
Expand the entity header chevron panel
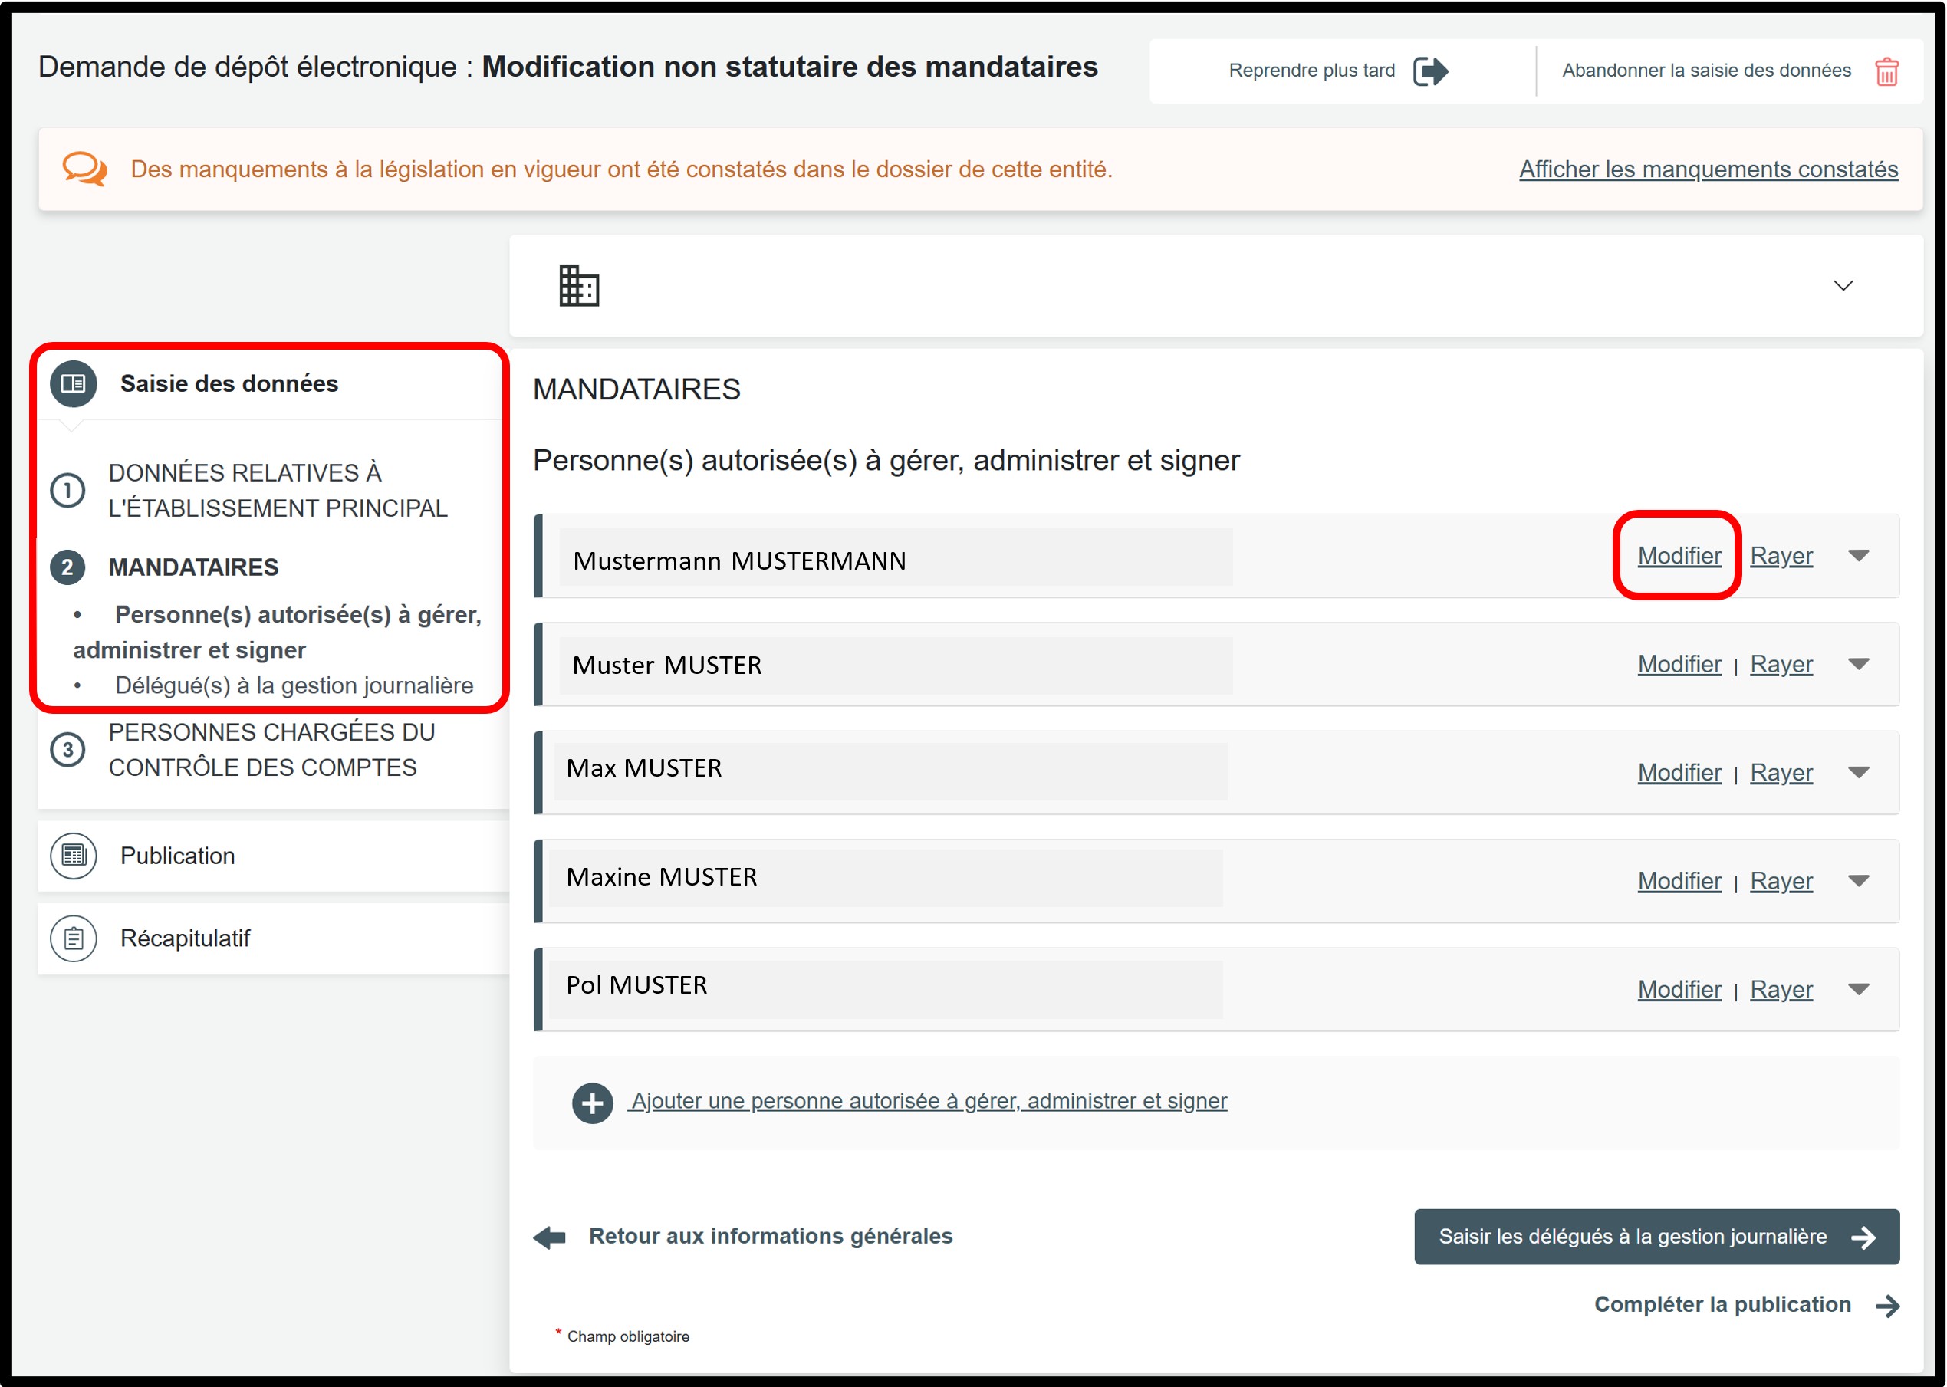click(x=1843, y=285)
